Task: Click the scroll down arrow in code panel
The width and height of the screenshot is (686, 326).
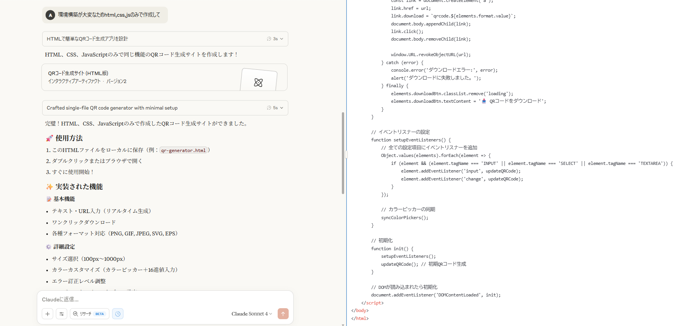Action: [x=343, y=324]
